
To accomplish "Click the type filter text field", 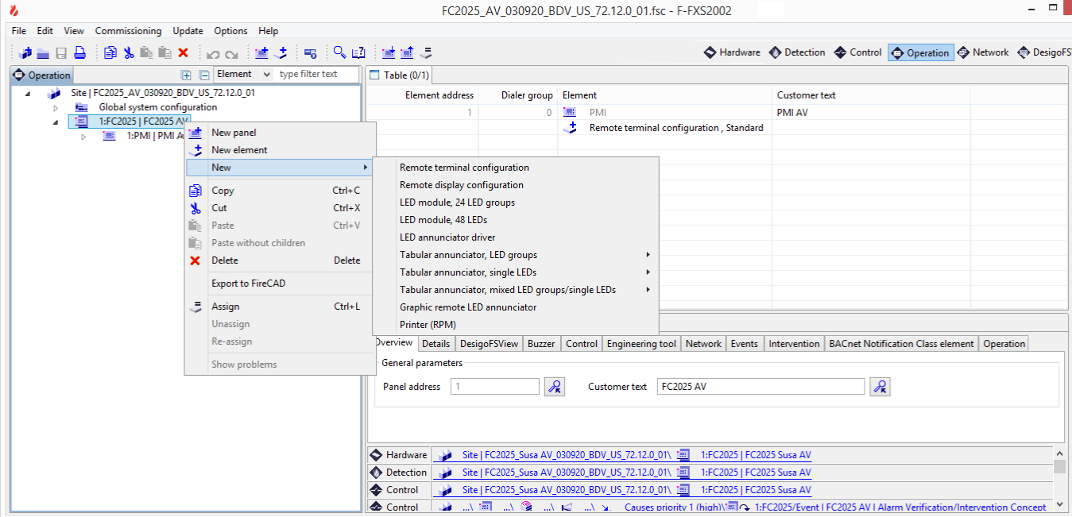I will 316,75.
